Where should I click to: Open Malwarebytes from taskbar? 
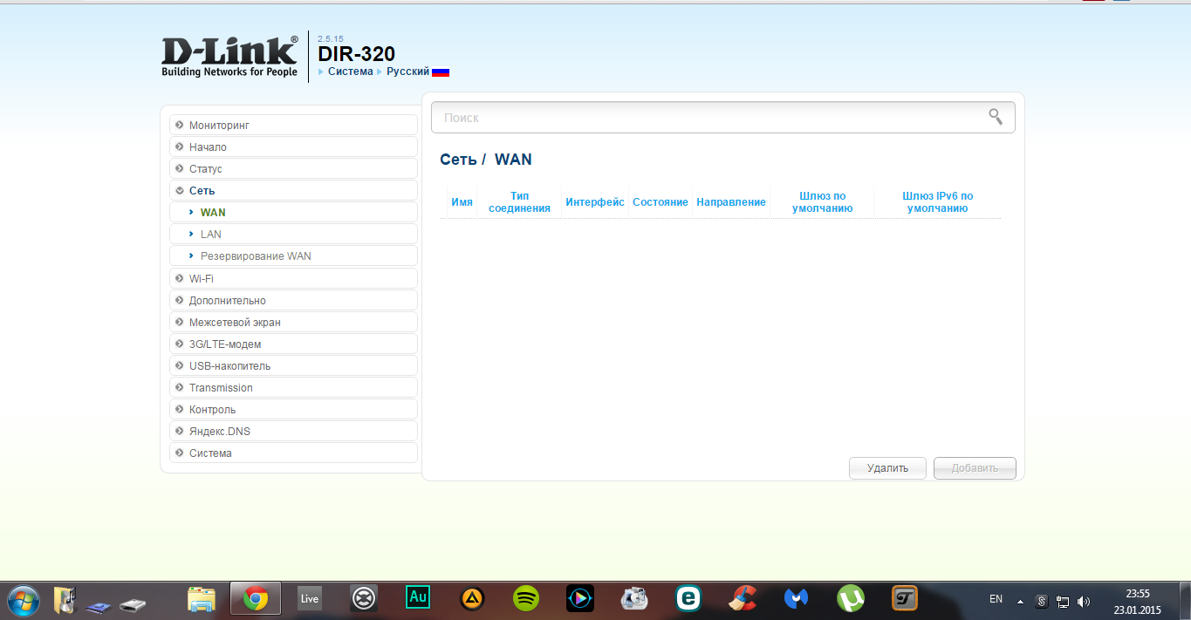point(796,598)
